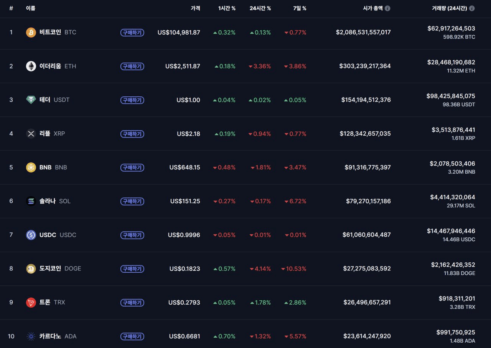The width and height of the screenshot is (491, 348).
Task: Click Tether market cap $154,194,512,376
Action: click(366, 100)
